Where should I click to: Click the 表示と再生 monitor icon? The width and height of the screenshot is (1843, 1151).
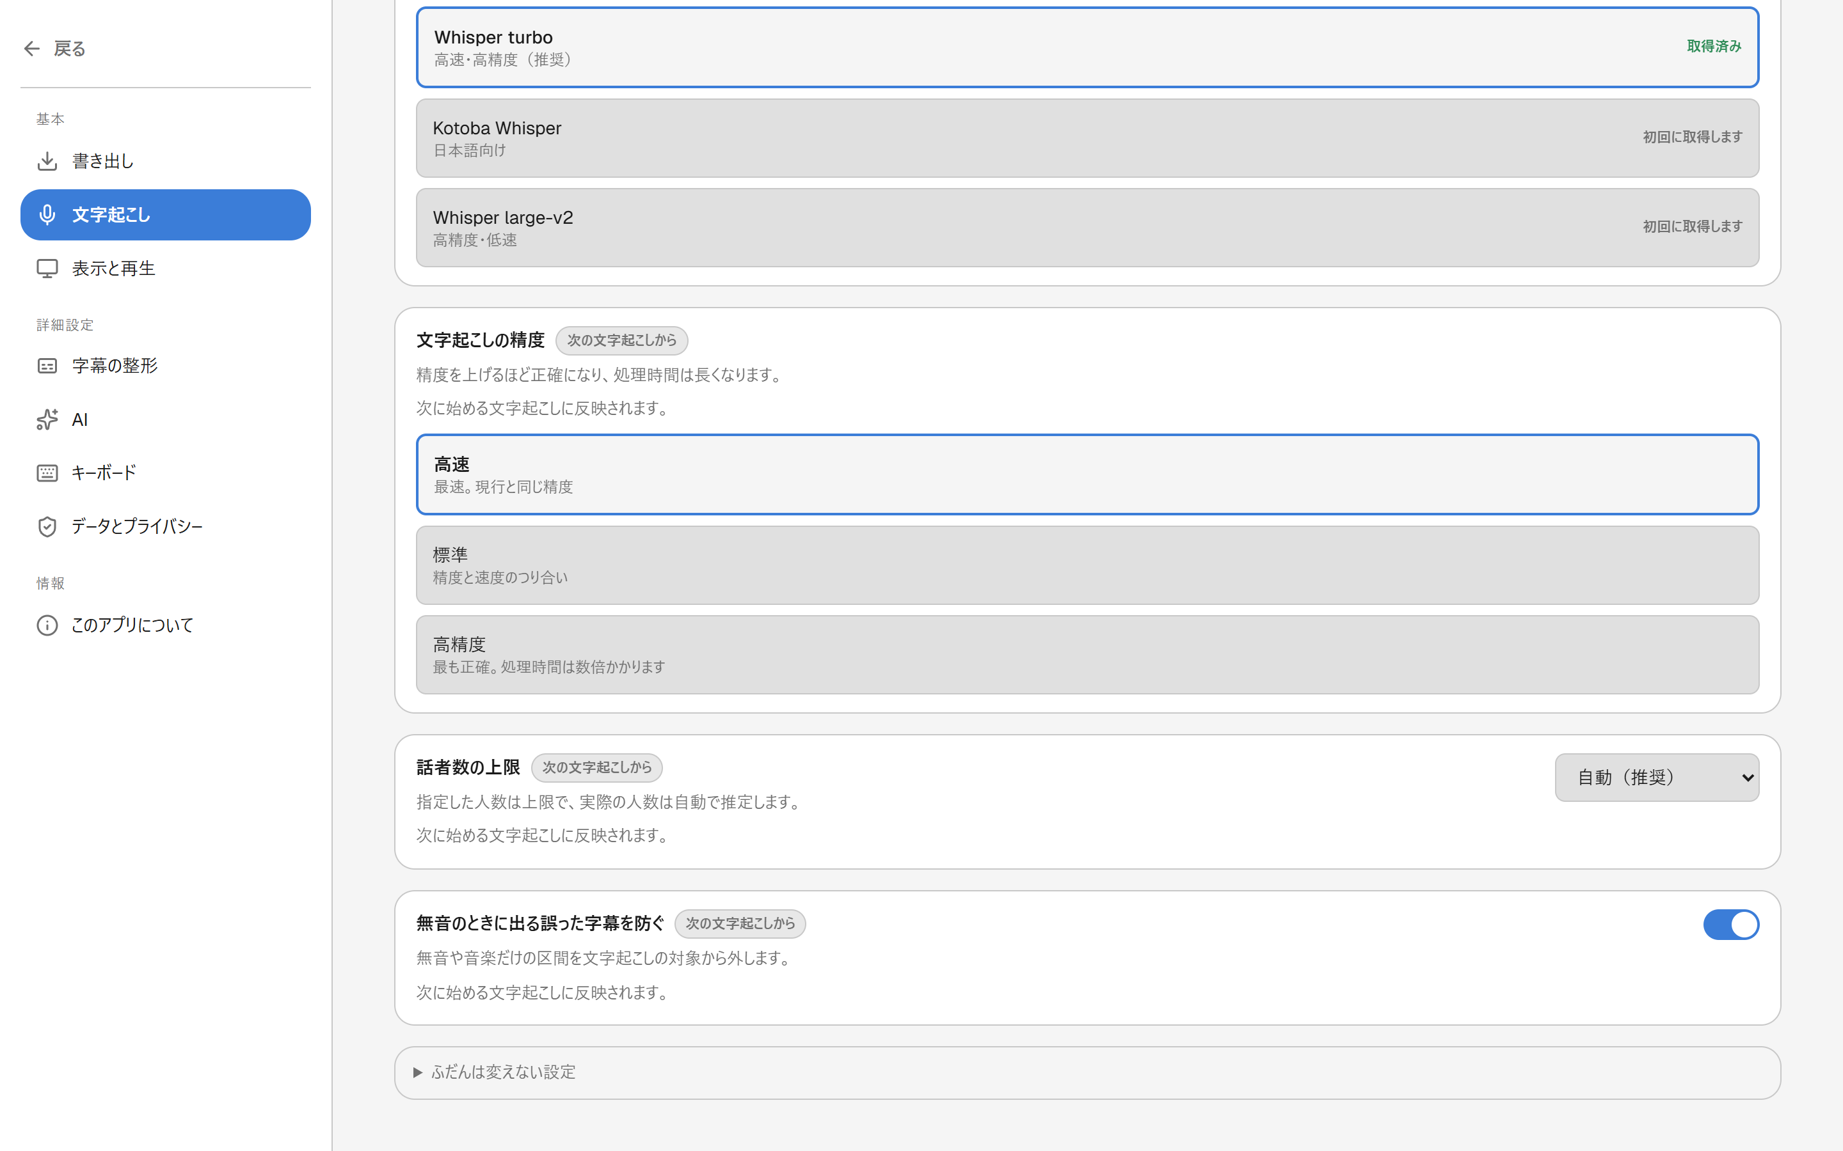click(x=47, y=268)
